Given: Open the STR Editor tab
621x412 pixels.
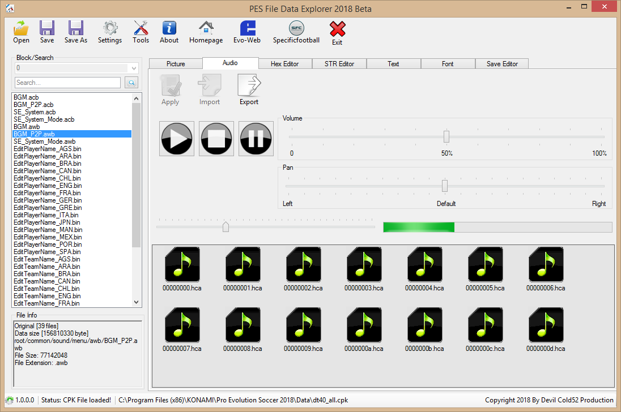Looking at the screenshot, I should [339, 63].
